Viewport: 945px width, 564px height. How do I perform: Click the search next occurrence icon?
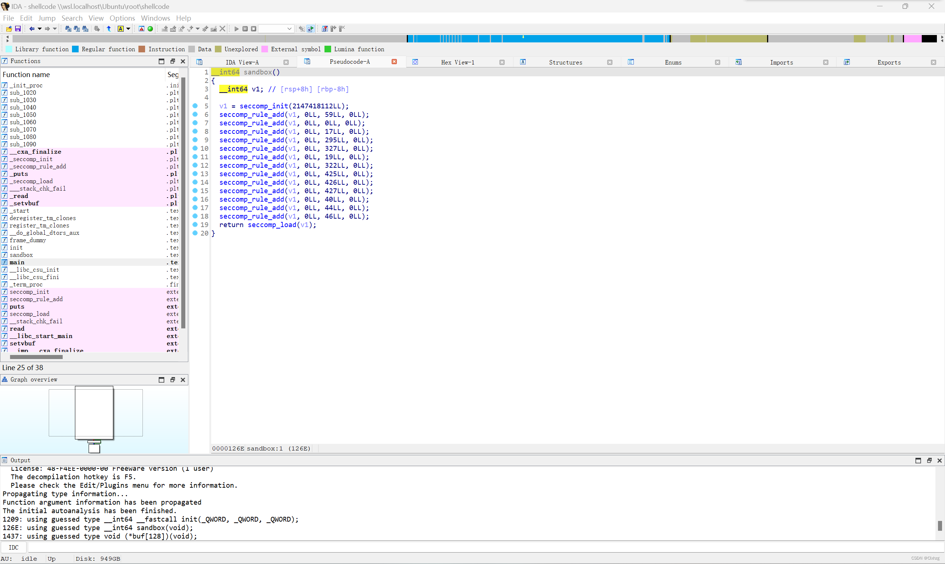[97, 29]
